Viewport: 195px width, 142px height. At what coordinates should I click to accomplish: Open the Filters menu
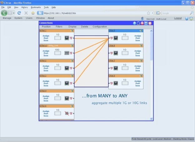pos(59,27)
